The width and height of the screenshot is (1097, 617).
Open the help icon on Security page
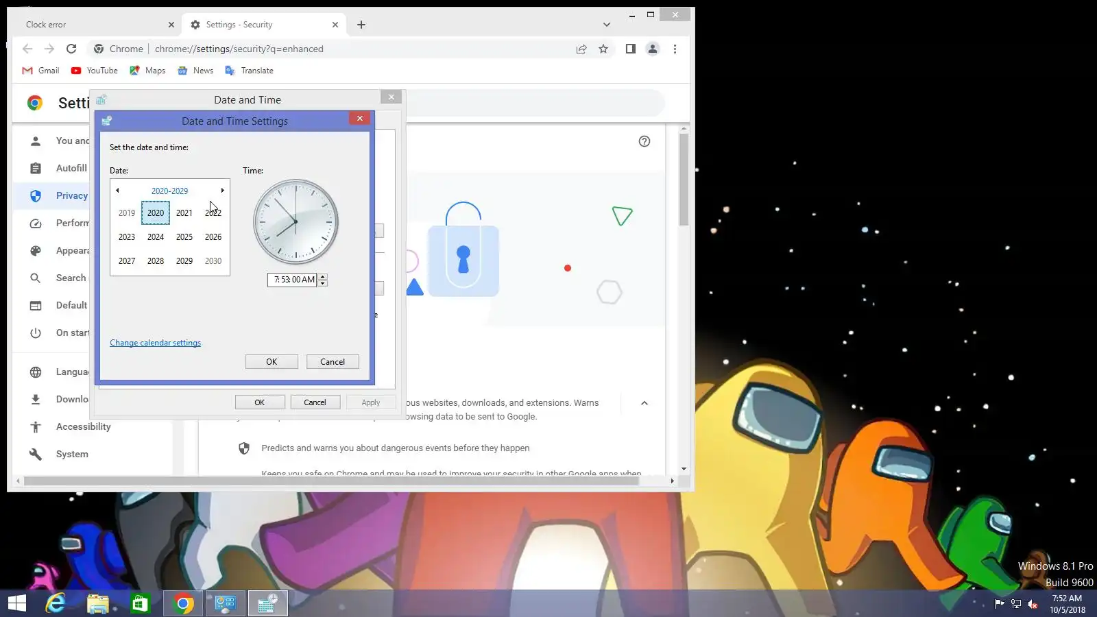coord(644,141)
